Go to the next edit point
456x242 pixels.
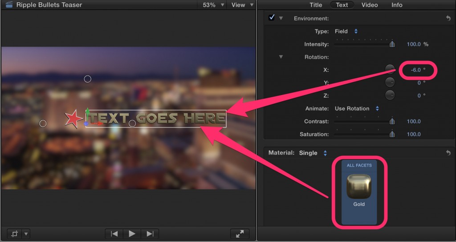tap(150, 234)
